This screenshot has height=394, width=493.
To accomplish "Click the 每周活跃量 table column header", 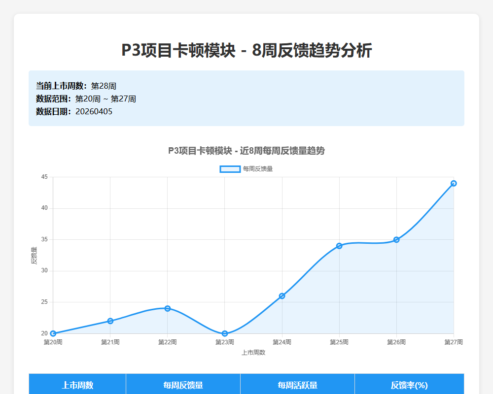I will 297,385.
